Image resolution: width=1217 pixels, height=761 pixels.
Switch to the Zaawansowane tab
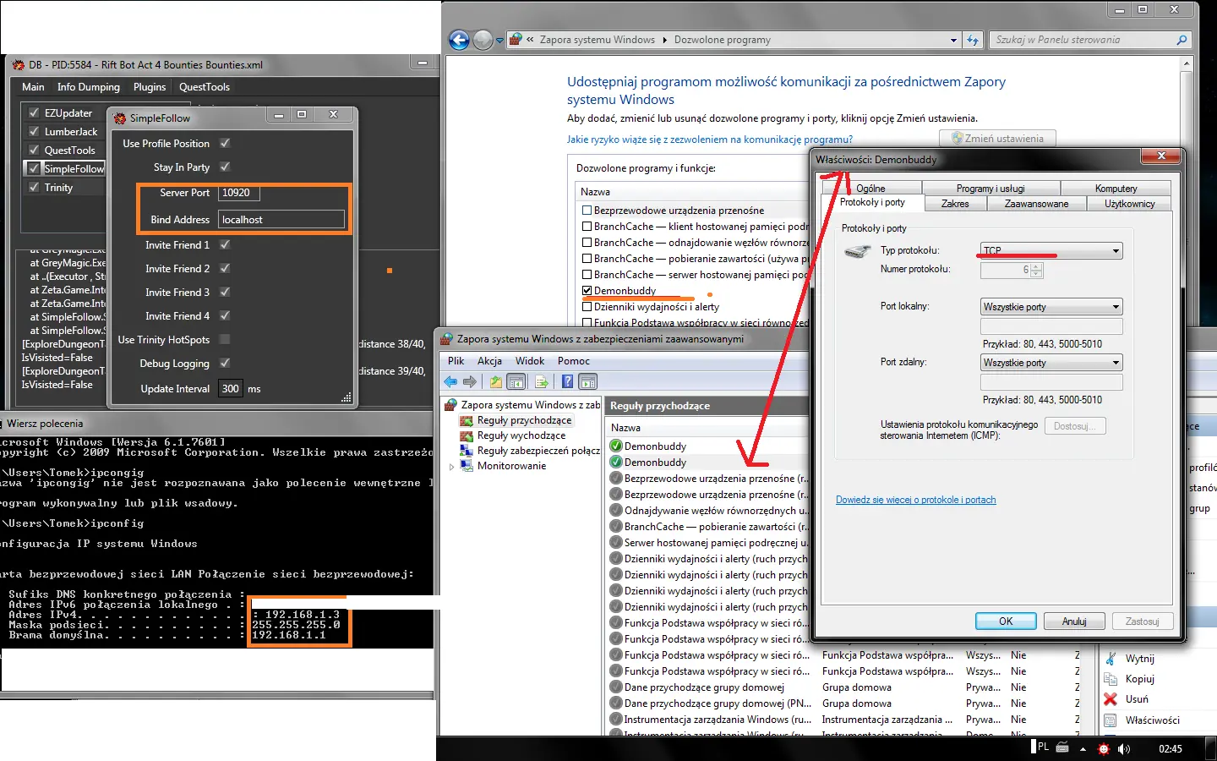coord(1036,204)
